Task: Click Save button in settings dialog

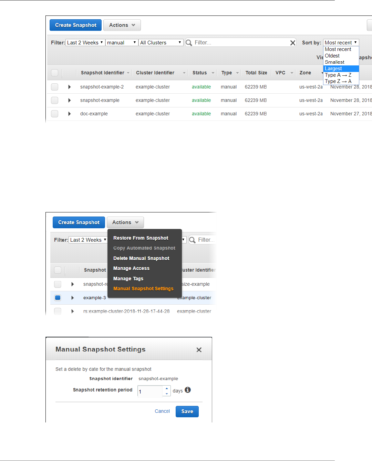Action: [x=187, y=411]
